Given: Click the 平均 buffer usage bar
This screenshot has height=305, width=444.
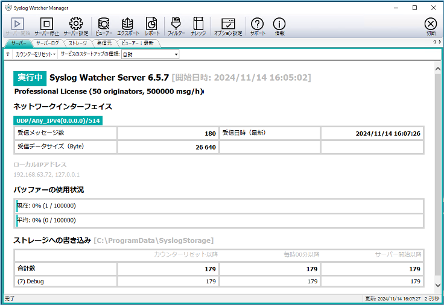Looking at the screenshot, I should coord(220,220).
